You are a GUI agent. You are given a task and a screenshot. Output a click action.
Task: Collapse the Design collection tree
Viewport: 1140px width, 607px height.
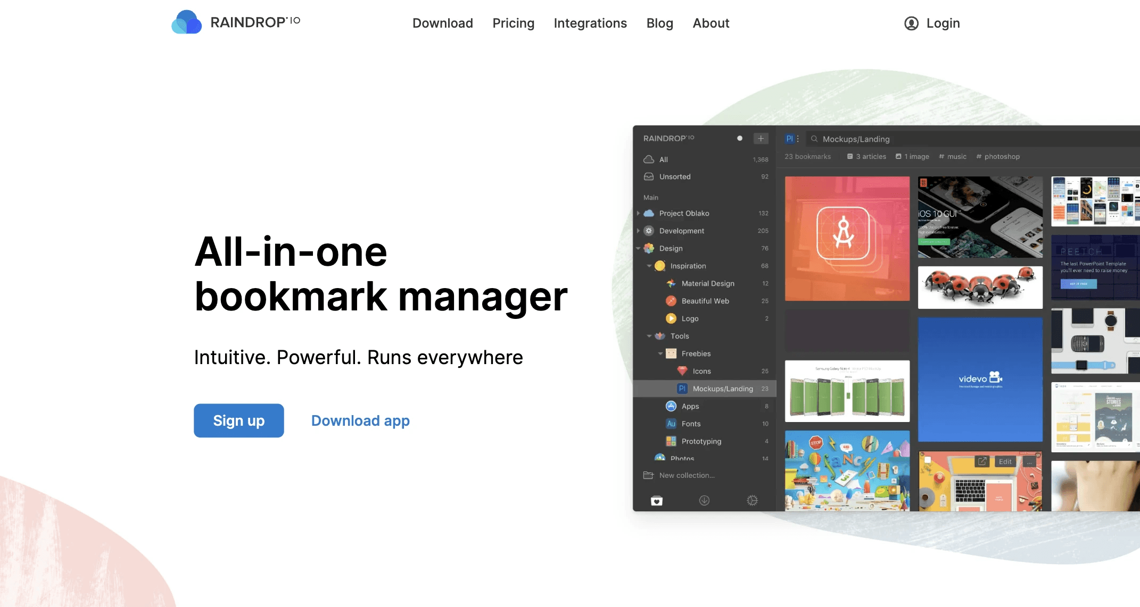[638, 248]
